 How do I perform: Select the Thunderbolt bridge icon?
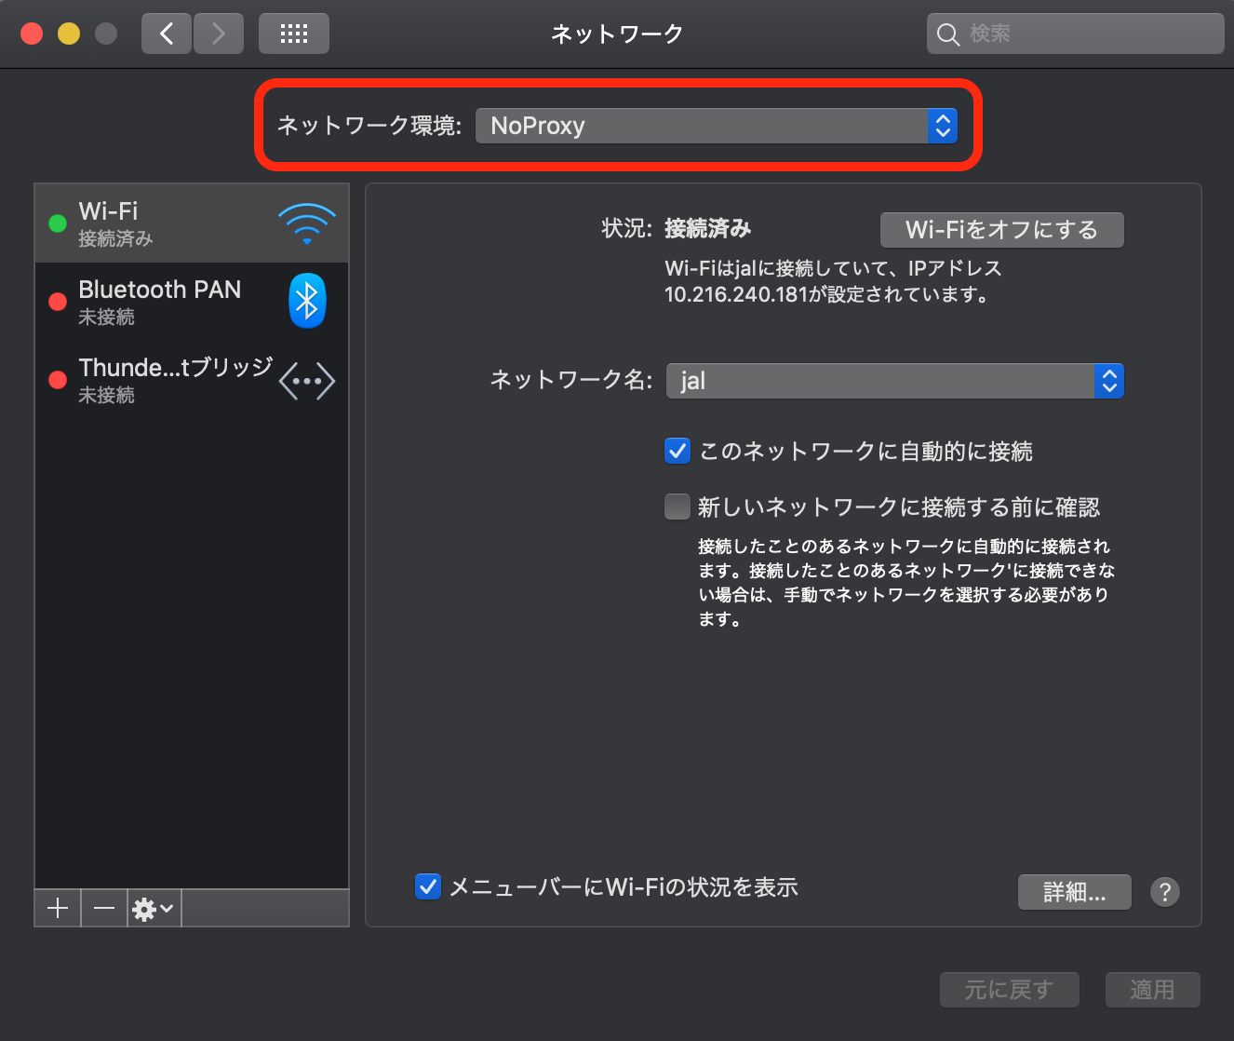pos(306,380)
